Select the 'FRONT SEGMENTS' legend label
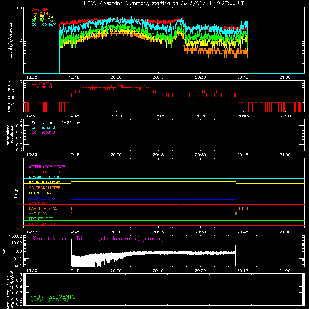309x309 pixels. (x=53, y=297)
